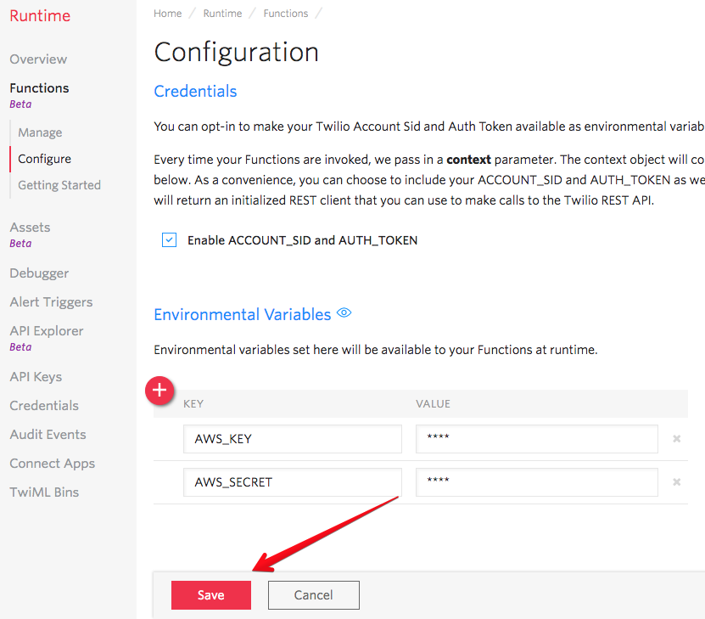Click the Enable ACCOUNT_SID and AUTH_TOKEN label
Image resolution: width=705 pixels, height=619 pixels.
click(x=303, y=240)
